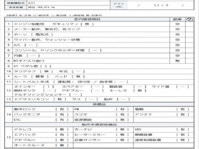Click the result mark for ワイパー動作 row
This screenshot has width=199, height=149.
coord(177,40)
